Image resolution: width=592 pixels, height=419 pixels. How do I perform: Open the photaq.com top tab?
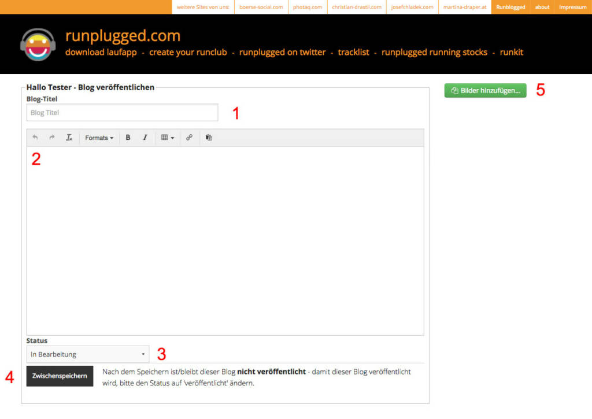pos(308,7)
